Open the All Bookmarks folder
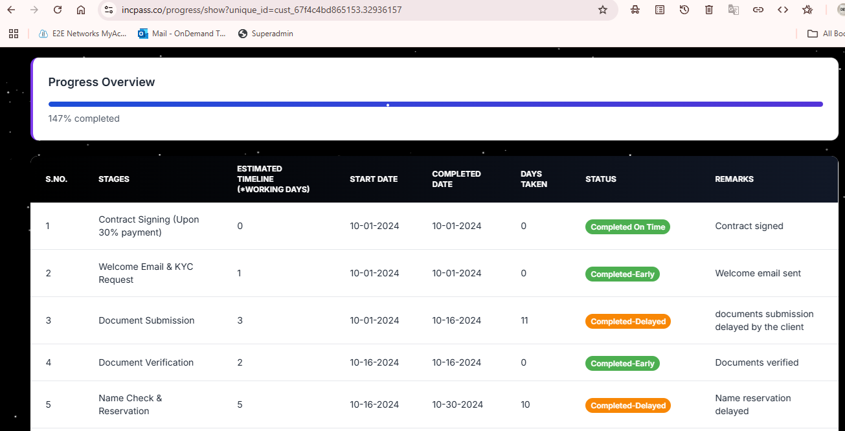The image size is (845, 431). click(x=826, y=34)
